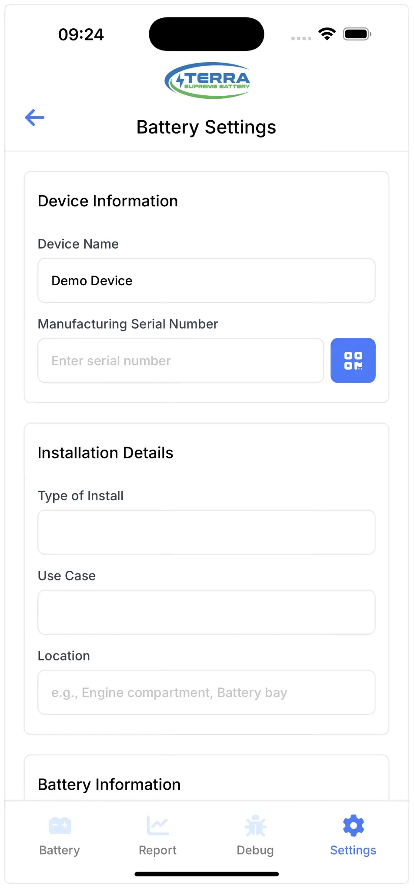The image size is (414, 889).
Task: Tap the blue back arrow
Action: point(35,118)
